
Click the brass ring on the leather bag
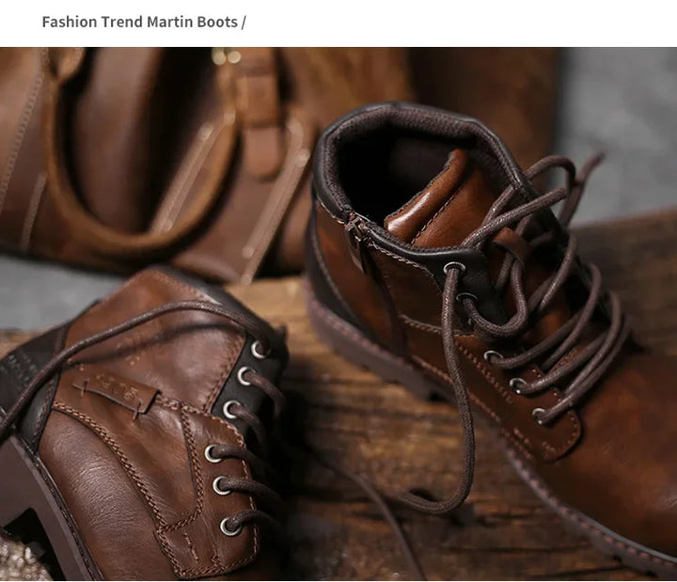coord(226,56)
